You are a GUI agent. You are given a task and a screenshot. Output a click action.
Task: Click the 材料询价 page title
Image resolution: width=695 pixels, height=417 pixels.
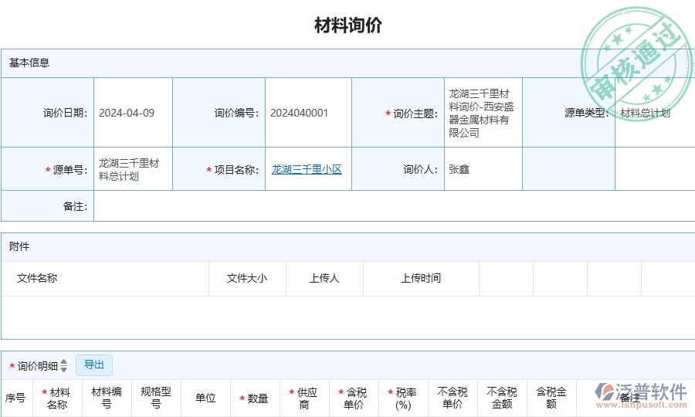pyautogui.click(x=348, y=25)
